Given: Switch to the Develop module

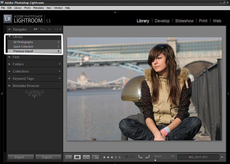Looking at the screenshot, I should 162,21.
